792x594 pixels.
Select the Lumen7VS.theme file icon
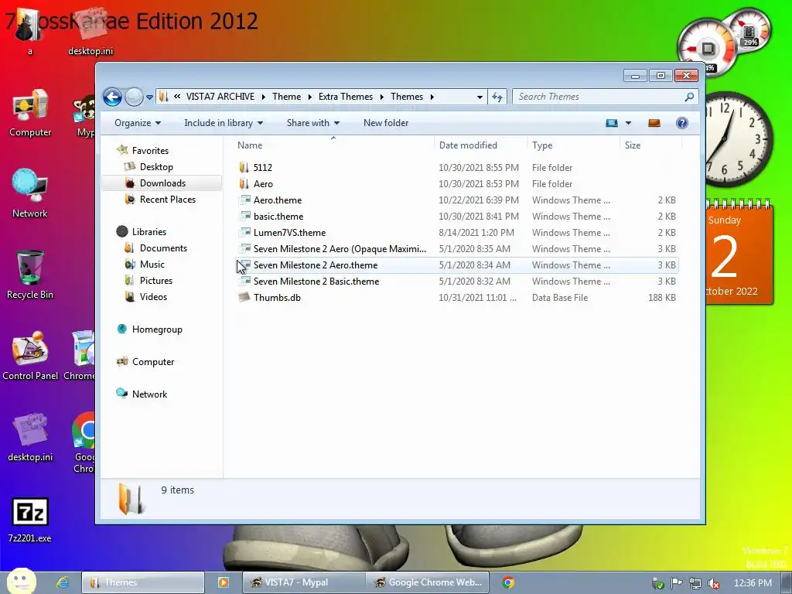click(x=244, y=232)
